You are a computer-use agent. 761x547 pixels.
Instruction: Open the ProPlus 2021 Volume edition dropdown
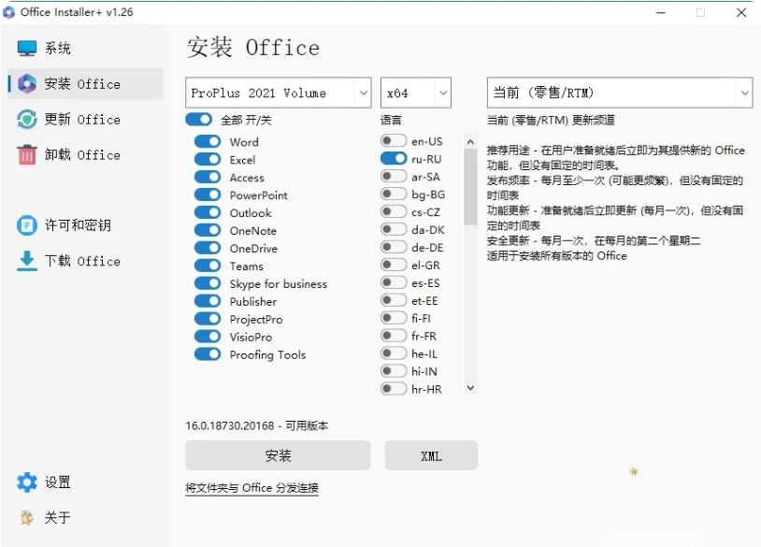pos(277,93)
